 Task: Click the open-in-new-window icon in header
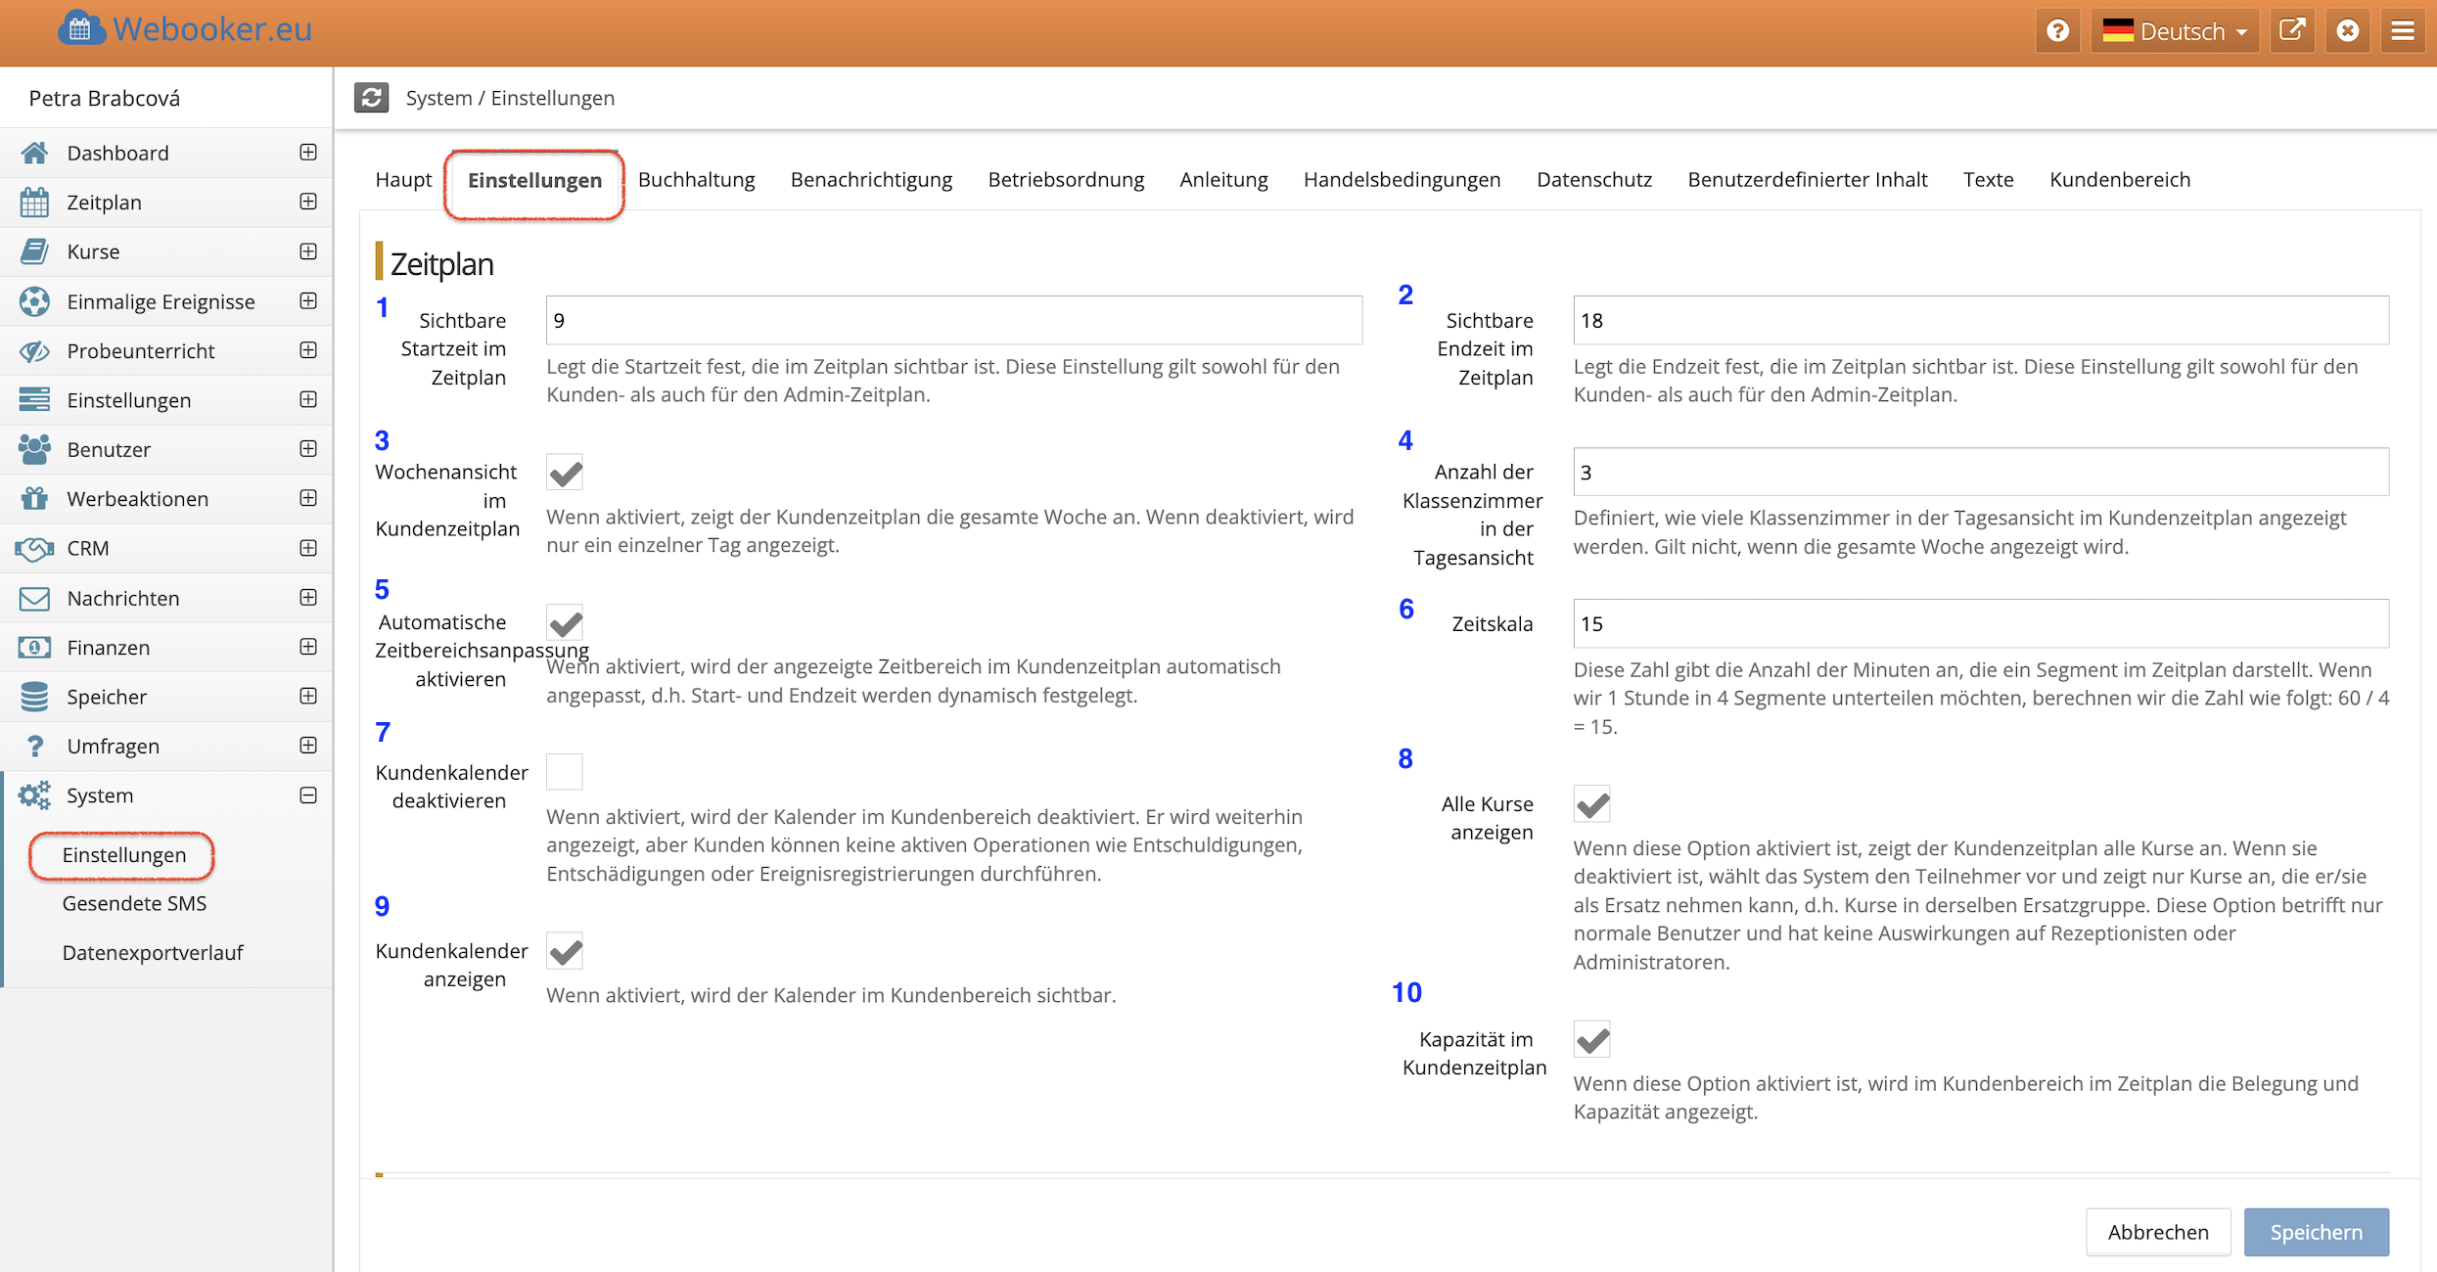pyautogui.click(x=2291, y=31)
